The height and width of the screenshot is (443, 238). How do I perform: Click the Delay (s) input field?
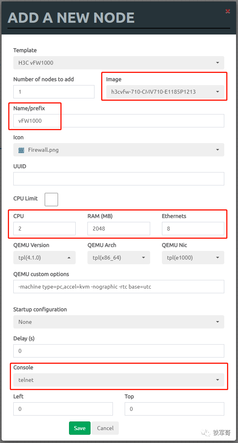pos(119,351)
